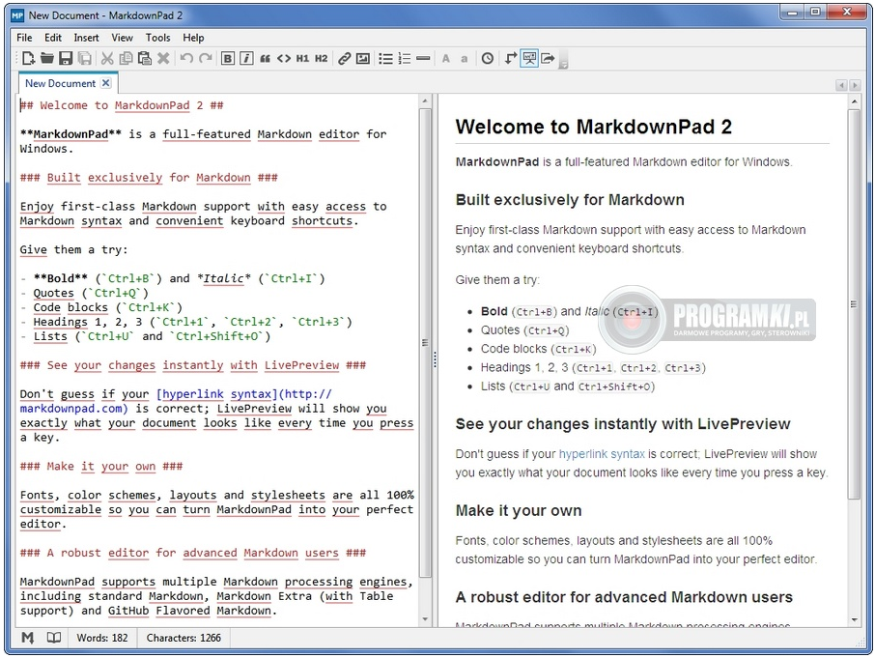Click the Save All icon
The width and height of the screenshot is (875, 658).
(84, 58)
